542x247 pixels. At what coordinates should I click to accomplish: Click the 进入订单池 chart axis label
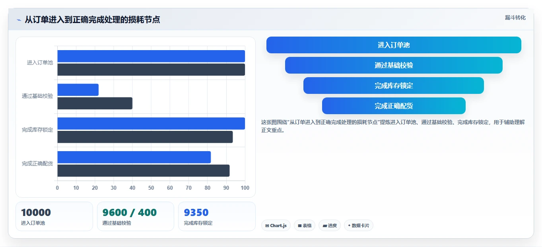[x=40, y=63]
